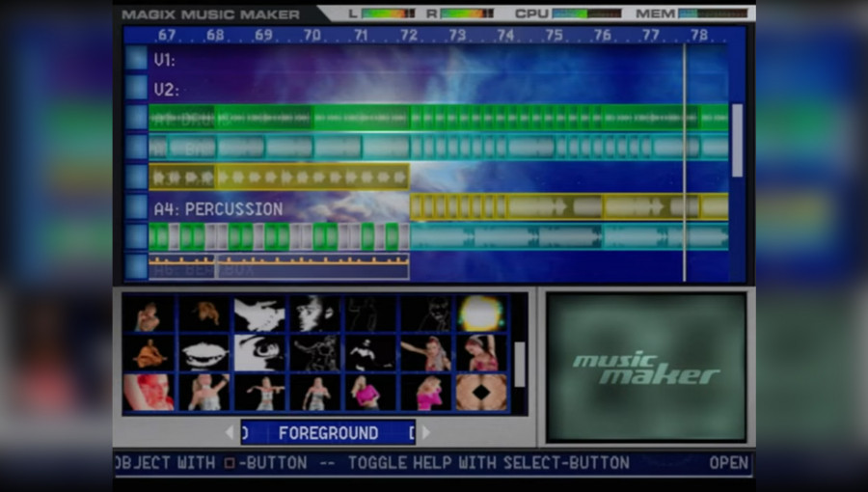
Task: Click the track list vertical scrollbar
Action: (x=737, y=141)
